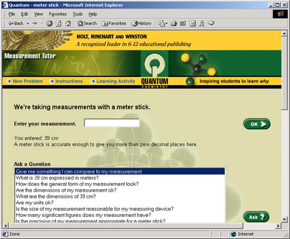The width and height of the screenshot is (290, 239).
Task: Open the History panel button
Action: (x=141, y=24)
